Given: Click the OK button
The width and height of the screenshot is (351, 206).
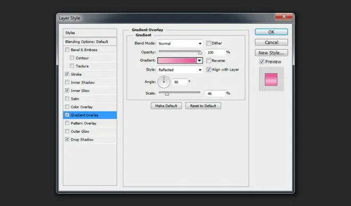Looking at the screenshot, I should (x=271, y=32).
